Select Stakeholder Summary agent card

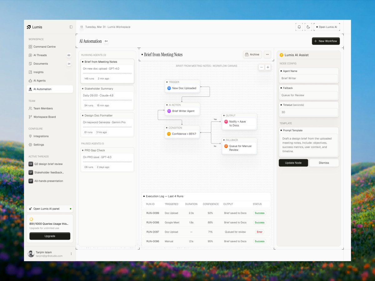[107, 98]
